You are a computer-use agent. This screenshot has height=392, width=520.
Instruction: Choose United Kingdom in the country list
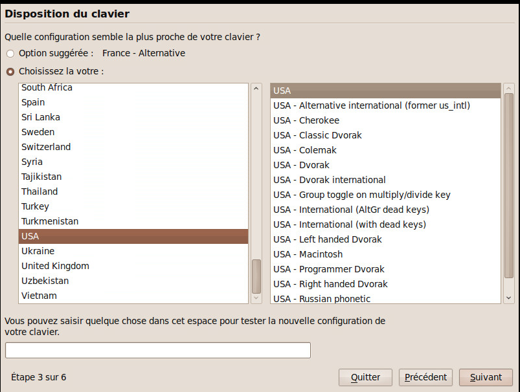click(55, 266)
